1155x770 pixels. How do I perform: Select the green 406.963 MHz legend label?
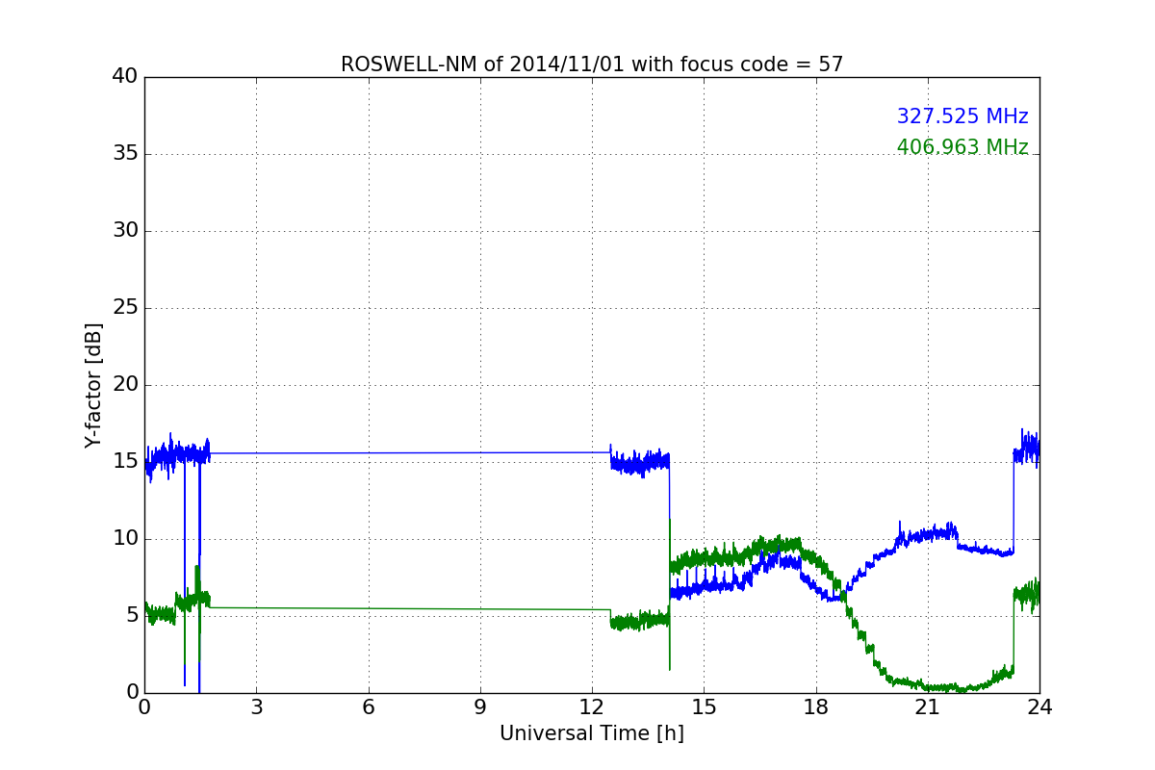[x=962, y=147]
